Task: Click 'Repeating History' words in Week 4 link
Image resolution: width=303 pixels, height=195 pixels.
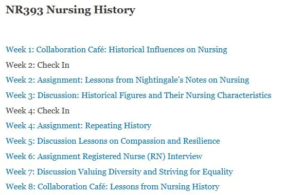Action: (118, 126)
